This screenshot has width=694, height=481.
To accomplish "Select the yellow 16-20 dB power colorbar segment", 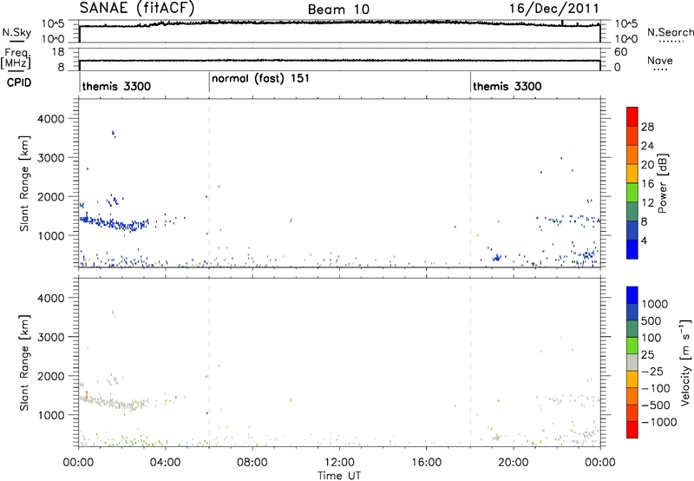I will [x=632, y=174].
